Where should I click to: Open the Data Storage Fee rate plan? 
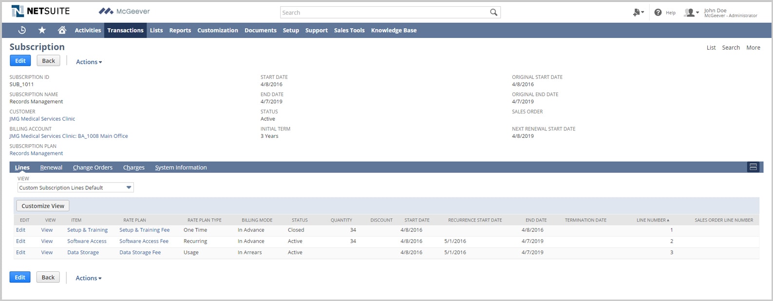tap(140, 252)
